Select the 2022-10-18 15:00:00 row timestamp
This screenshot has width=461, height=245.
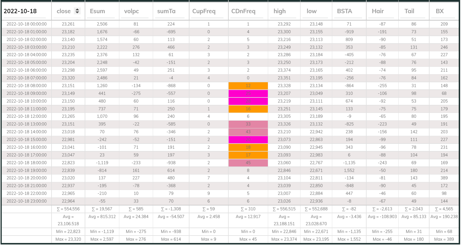27,140
